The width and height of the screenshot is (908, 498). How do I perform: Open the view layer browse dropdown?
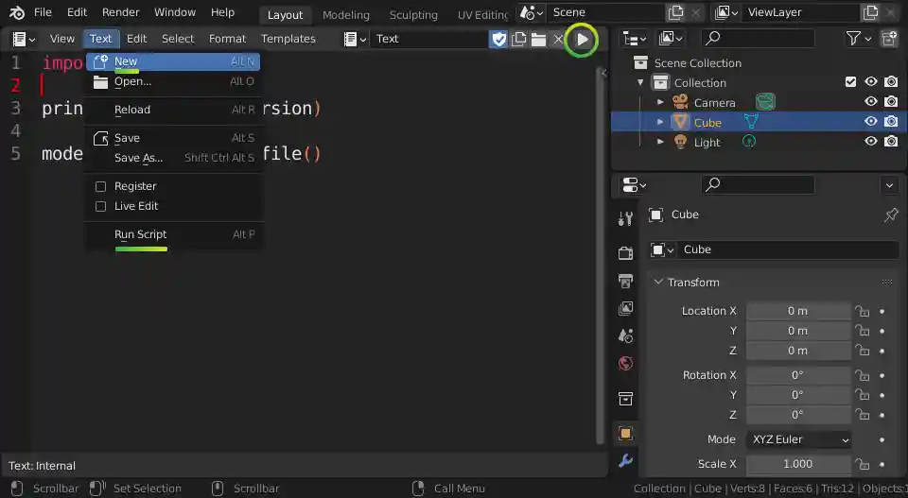pos(726,12)
